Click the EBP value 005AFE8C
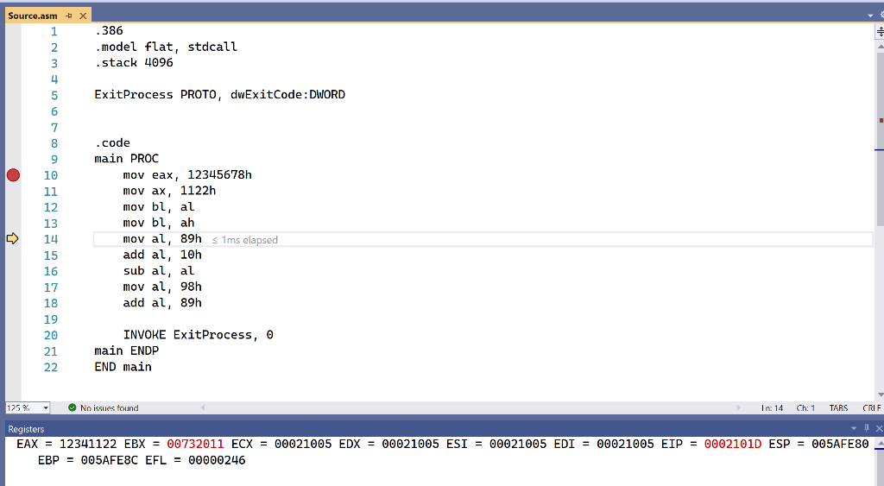This screenshot has height=486, width=884. (x=110, y=460)
